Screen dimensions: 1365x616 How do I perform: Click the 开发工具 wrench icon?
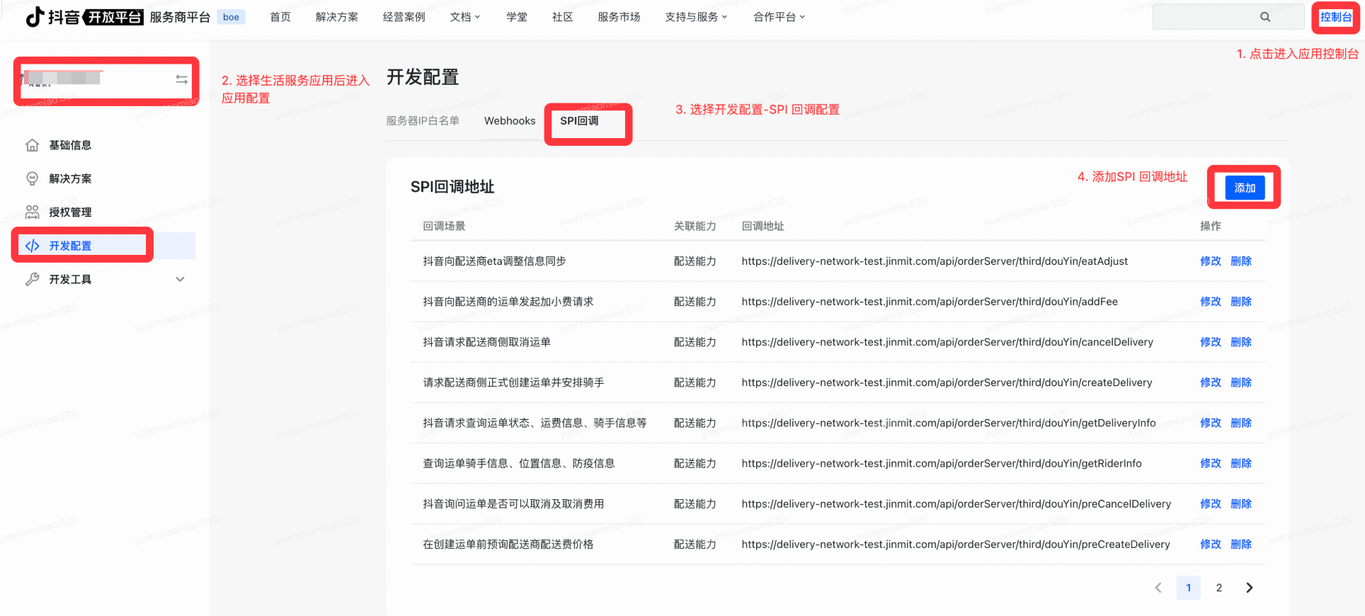pos(33,280)
